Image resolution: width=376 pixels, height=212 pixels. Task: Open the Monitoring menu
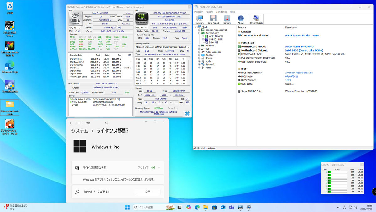[x=221, y=12]
